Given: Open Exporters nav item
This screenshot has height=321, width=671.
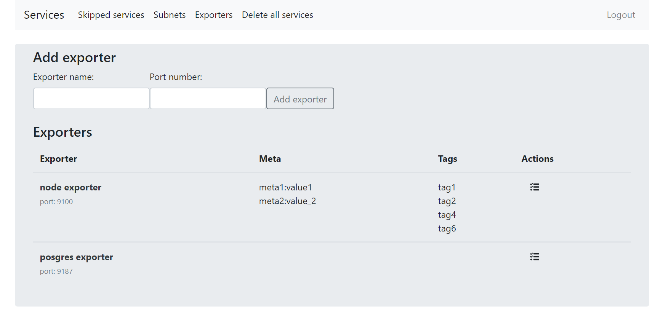Looking at the screenshot, I should coord(214,15).
